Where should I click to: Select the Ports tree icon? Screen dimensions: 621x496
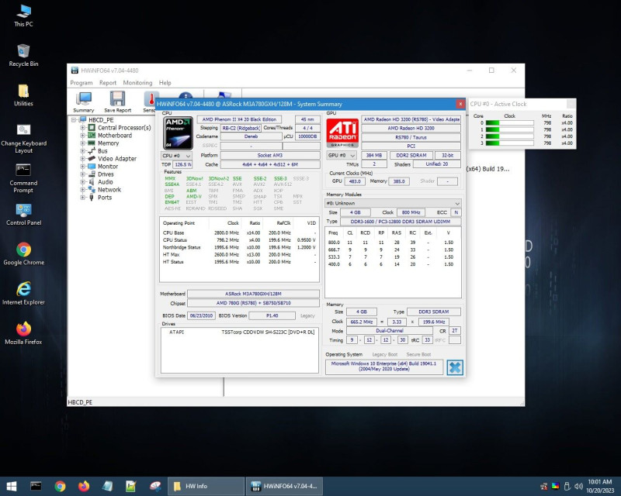click(92, 198)
